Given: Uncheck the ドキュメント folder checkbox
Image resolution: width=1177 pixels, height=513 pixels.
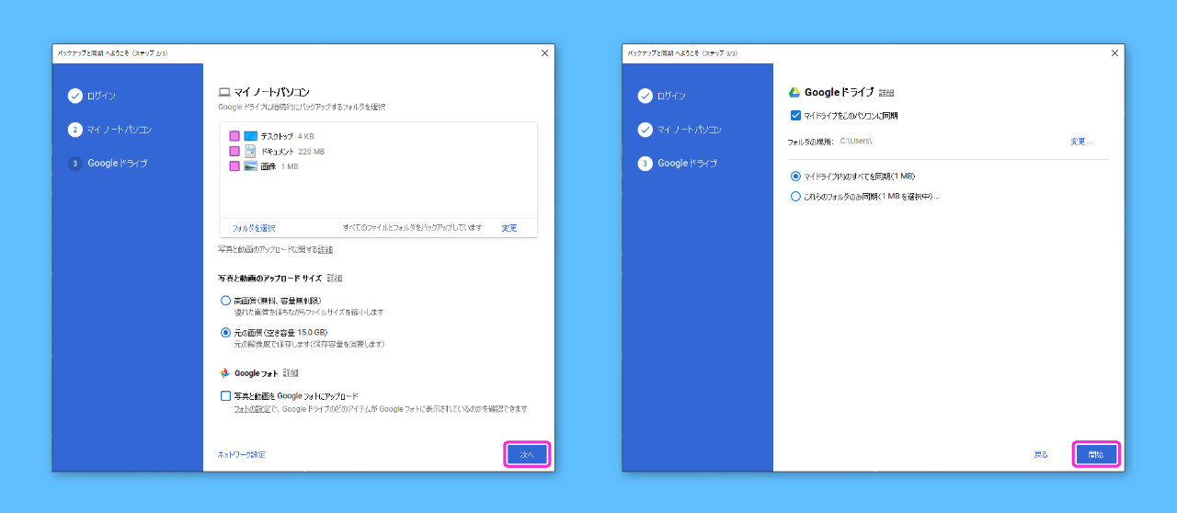Looking at the screenshot, I should [x=234, y=151].
